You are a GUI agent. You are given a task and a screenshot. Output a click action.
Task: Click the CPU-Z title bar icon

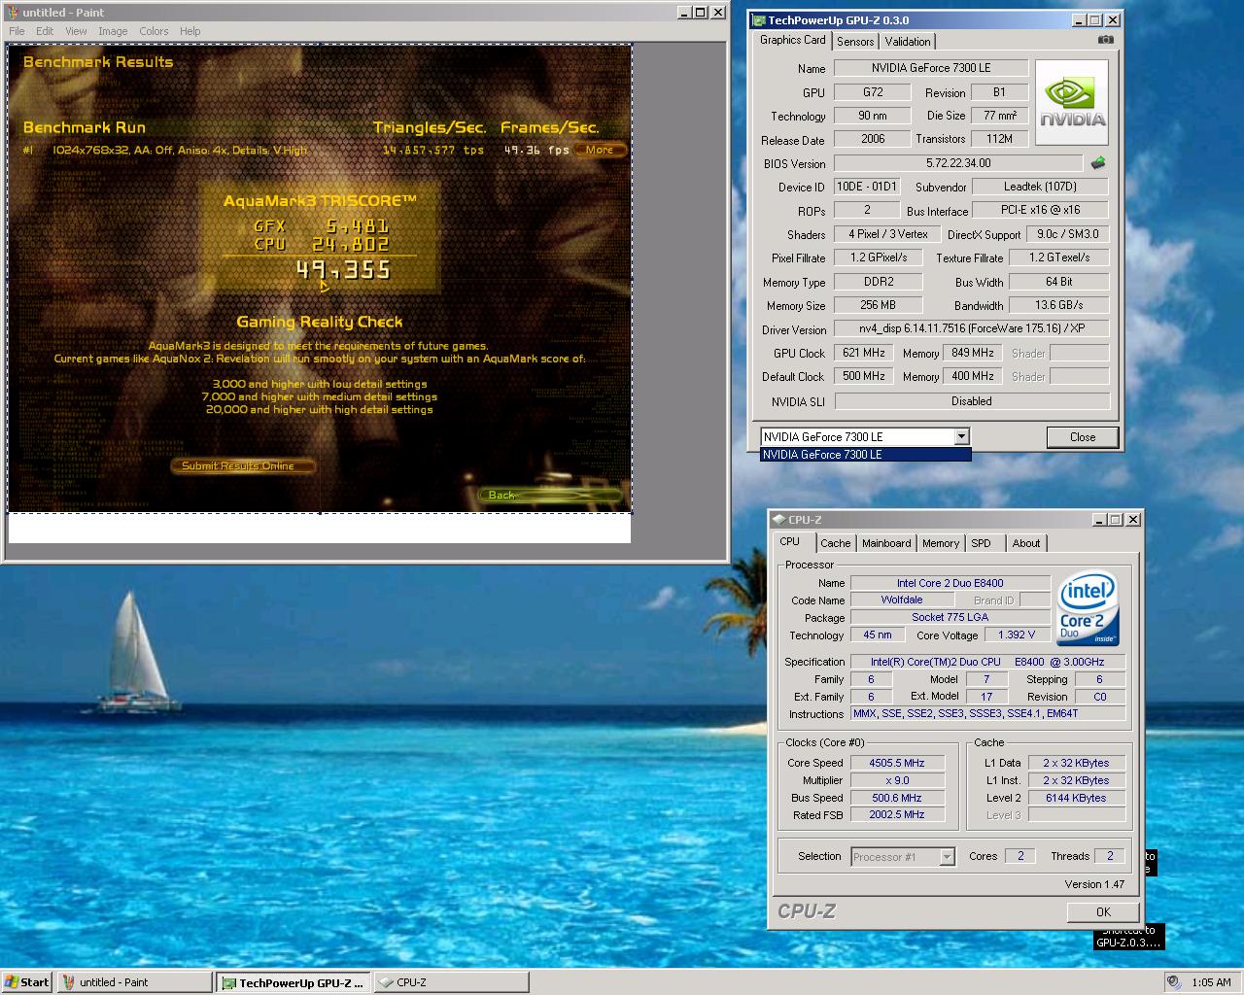778,520
